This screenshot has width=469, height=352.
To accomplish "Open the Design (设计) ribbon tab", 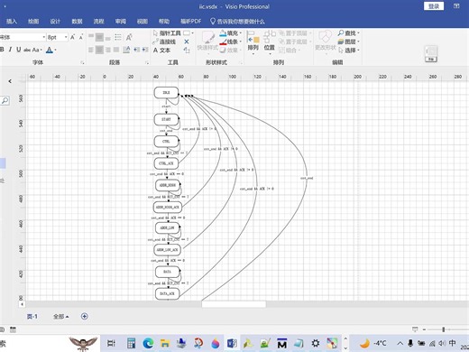I will [55, 22].
